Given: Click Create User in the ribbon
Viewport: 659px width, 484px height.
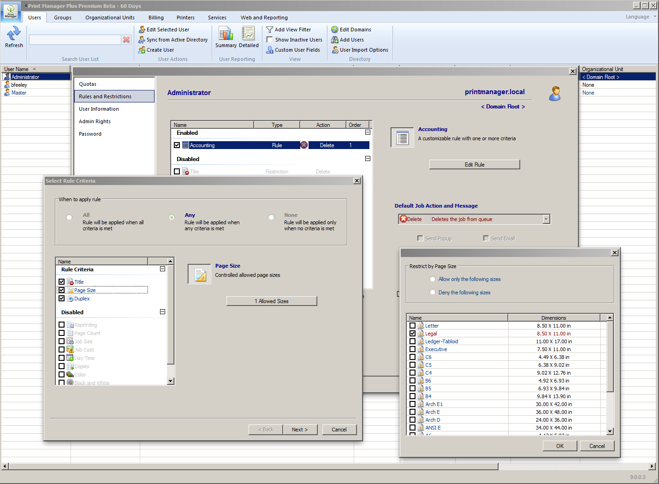Looking at the screenshot, I should pos(156,50).
